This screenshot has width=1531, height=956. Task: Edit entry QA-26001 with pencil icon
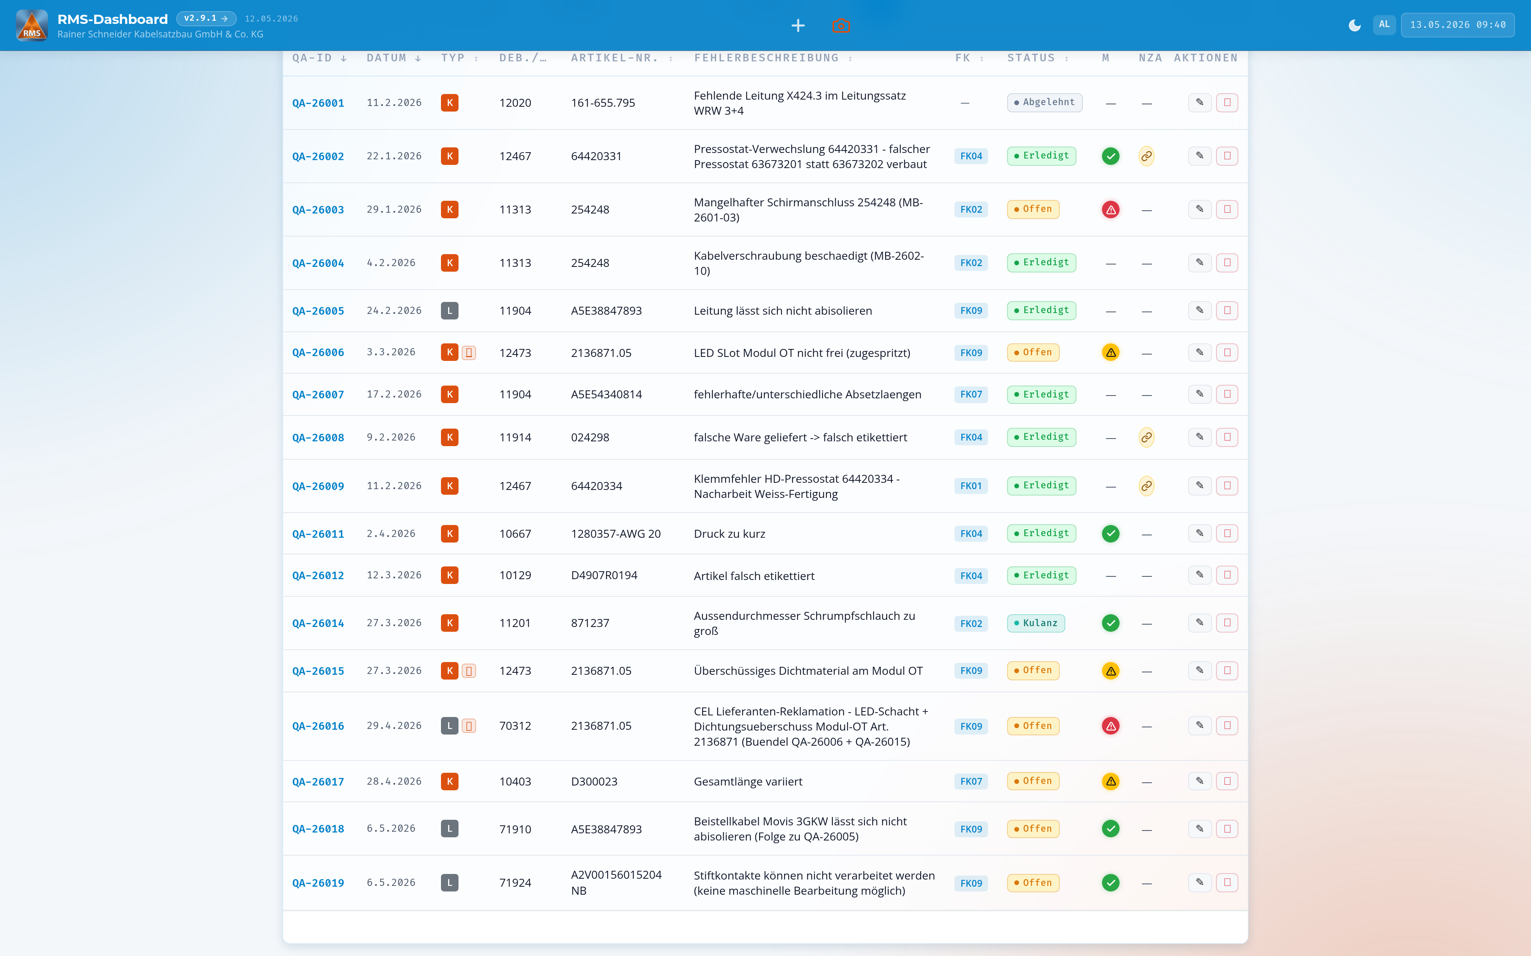pos(1200,102)
